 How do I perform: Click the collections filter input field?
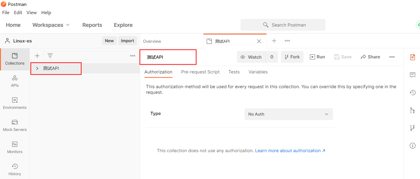pos(85,56)
